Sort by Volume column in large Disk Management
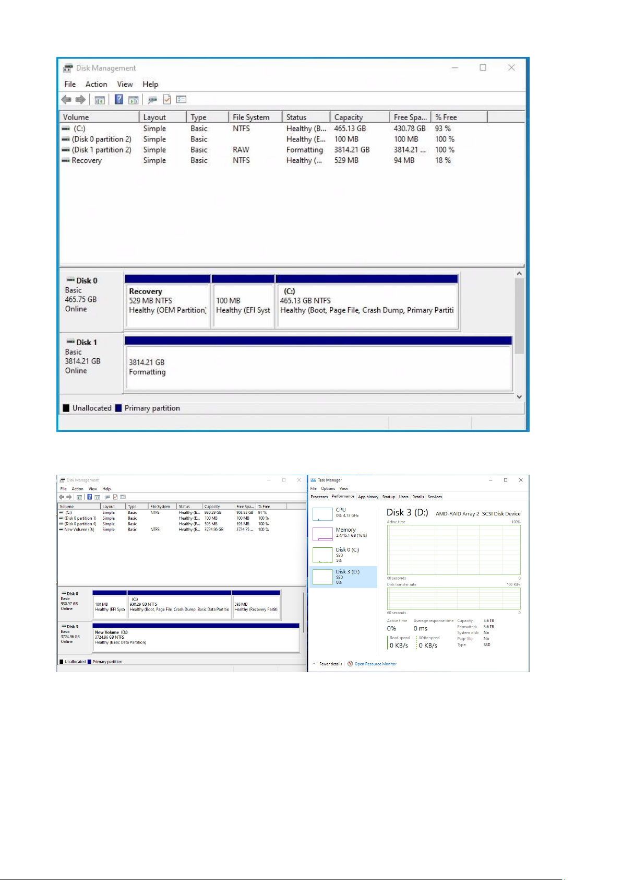Screen dimensions: 622x880 (99, 117)
